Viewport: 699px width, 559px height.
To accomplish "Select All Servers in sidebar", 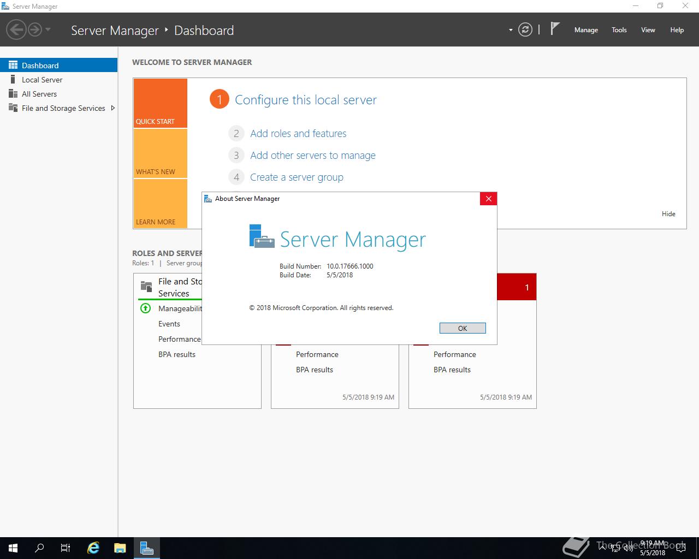I will coord(39,94).
